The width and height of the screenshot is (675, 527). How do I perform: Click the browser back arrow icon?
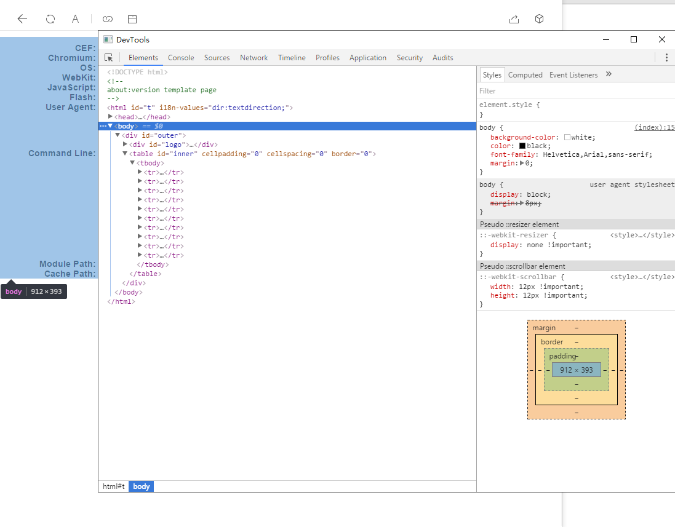(x=22, y=19)
